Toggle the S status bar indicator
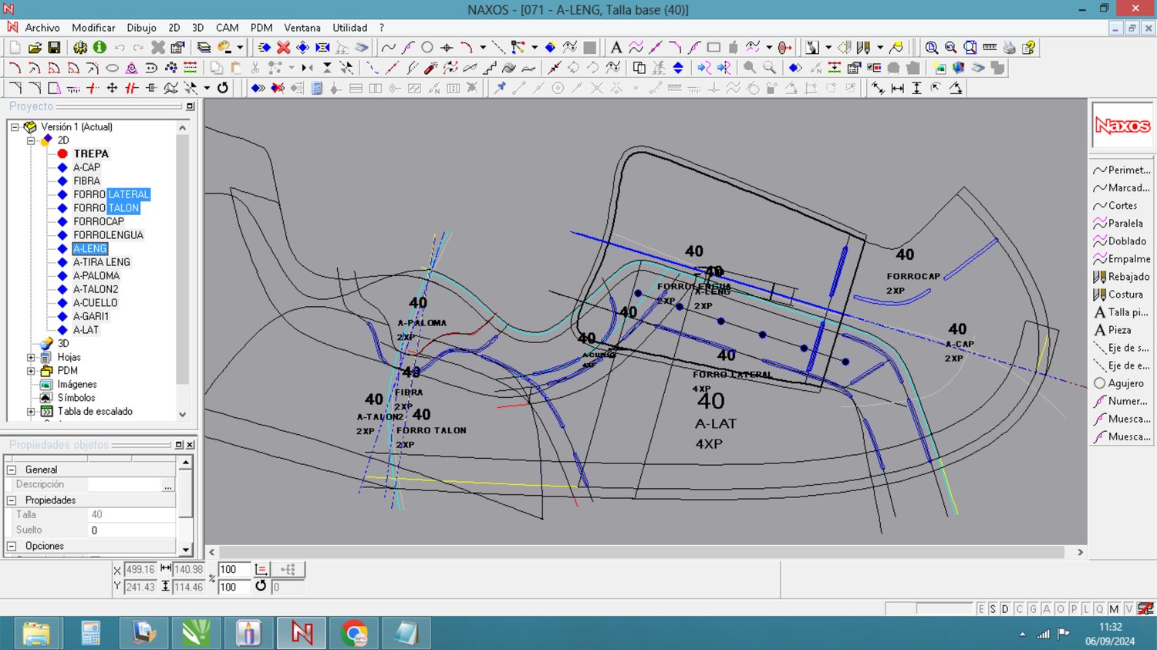 [993, 609]
